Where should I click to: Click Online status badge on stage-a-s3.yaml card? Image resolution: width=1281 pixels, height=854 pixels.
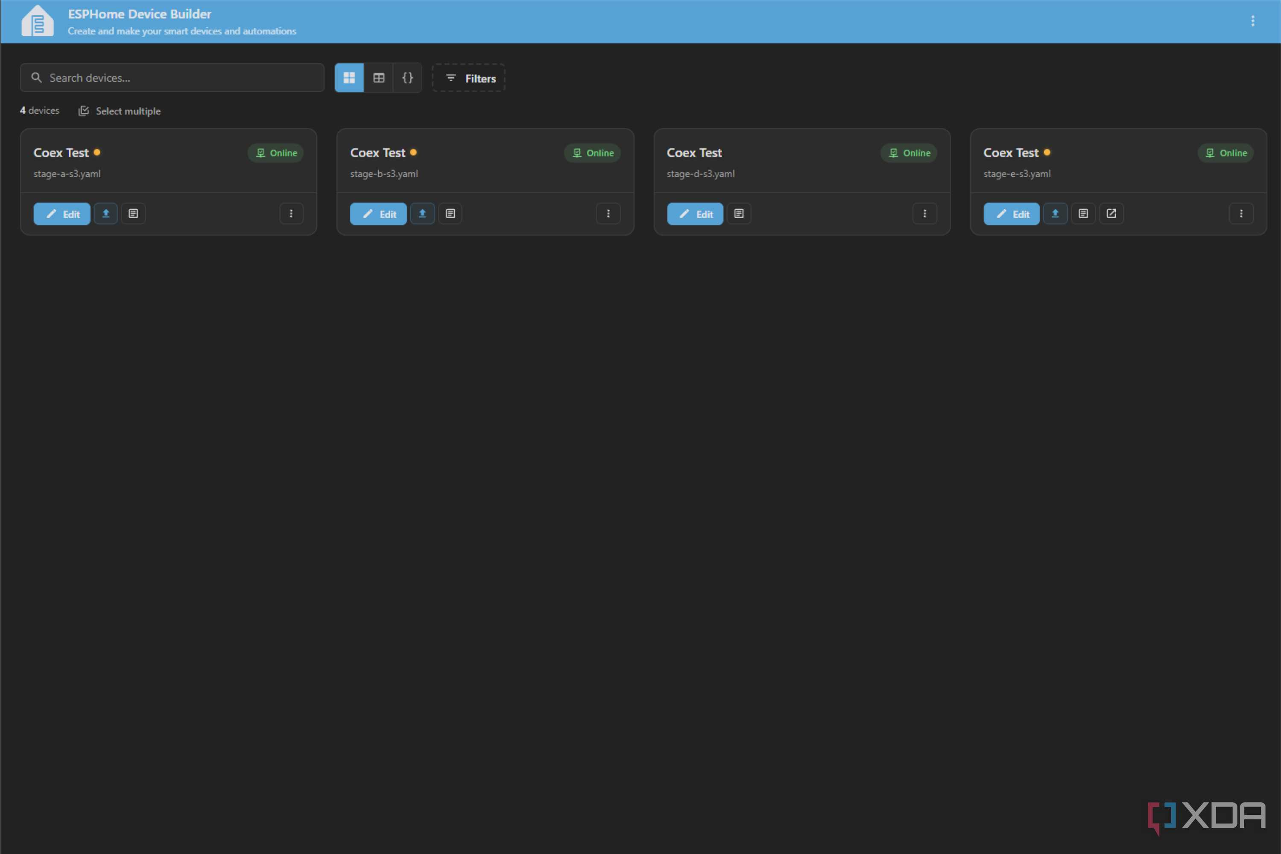click(x=275, y=153)
